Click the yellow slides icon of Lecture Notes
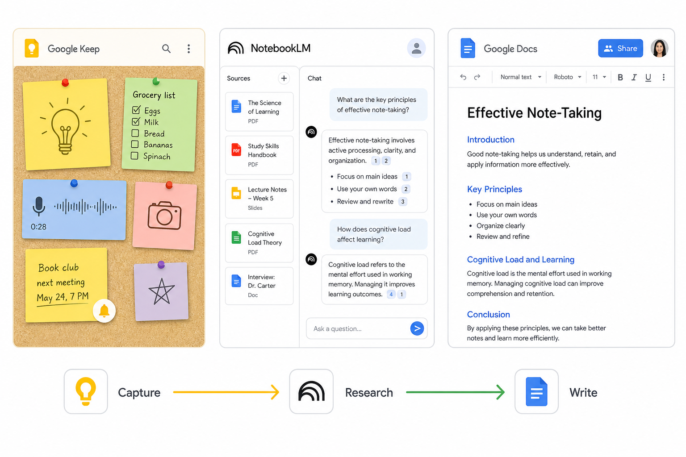Screen dimensions: 686x457 (x=236, y=193)
